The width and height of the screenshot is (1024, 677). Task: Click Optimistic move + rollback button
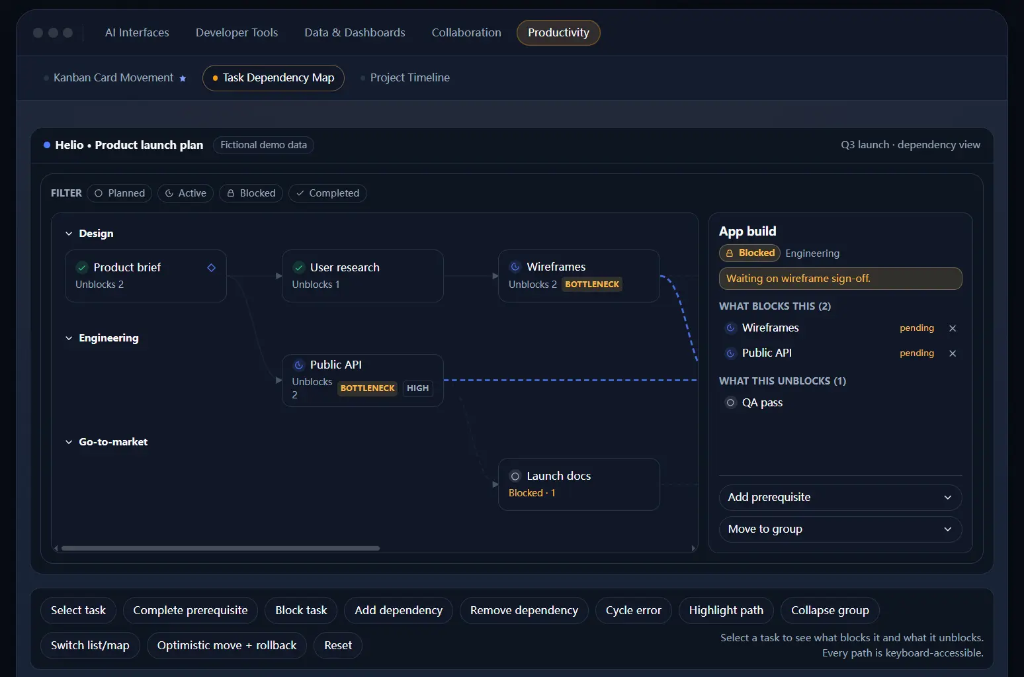227,645
